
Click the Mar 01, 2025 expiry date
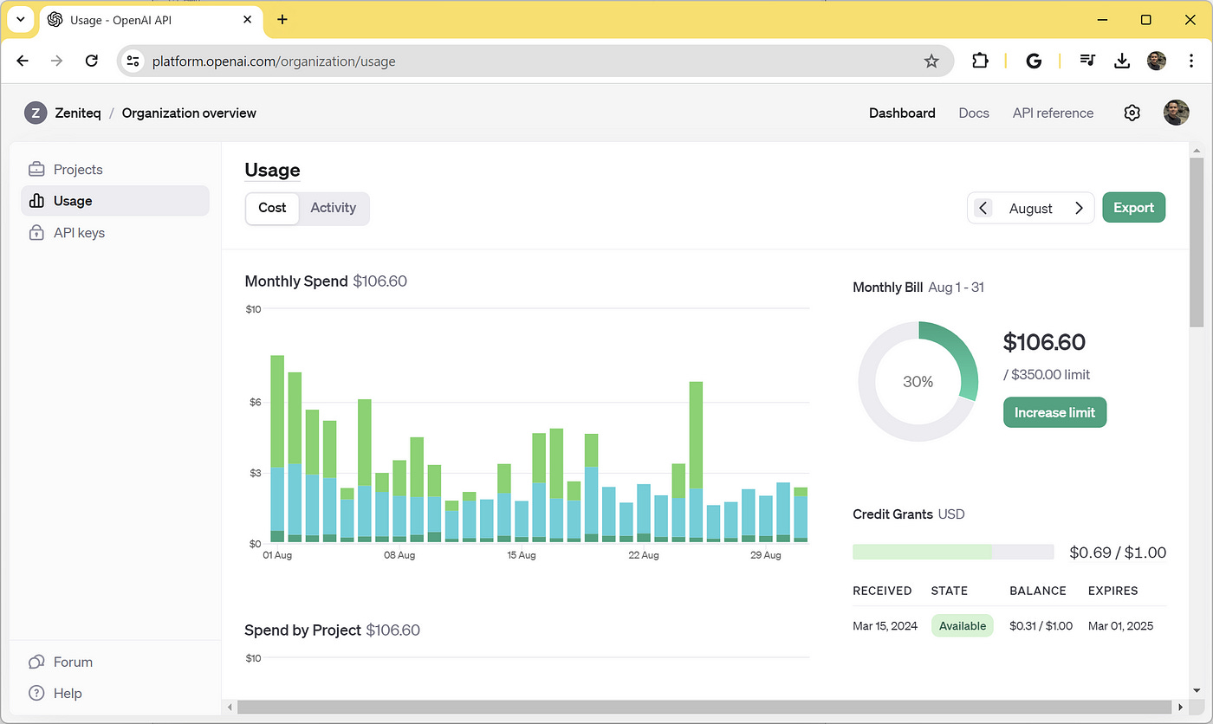pyautogui.click(x=1121, y=625)
